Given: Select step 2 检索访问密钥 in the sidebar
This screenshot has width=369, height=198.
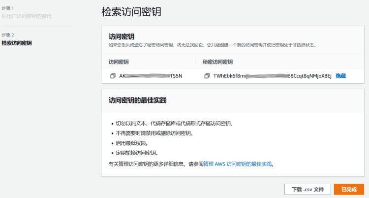Looking at the screenshot, I should click(x=17, y=43).
